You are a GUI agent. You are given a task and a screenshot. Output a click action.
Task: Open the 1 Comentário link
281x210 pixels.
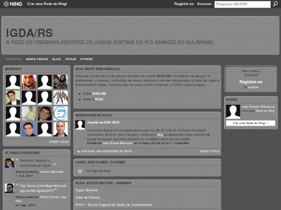[181, 143]
